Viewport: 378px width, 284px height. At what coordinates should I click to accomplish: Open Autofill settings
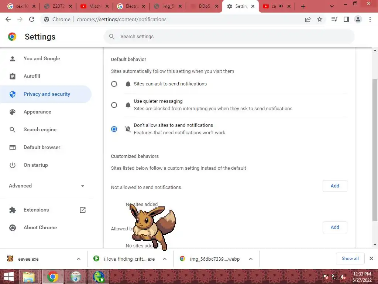(46, 76)
